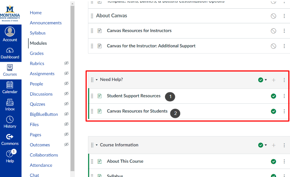Viewport: 290px width, 177px height.
Task: Add item to Course Information module
Action: pos(274,145)
